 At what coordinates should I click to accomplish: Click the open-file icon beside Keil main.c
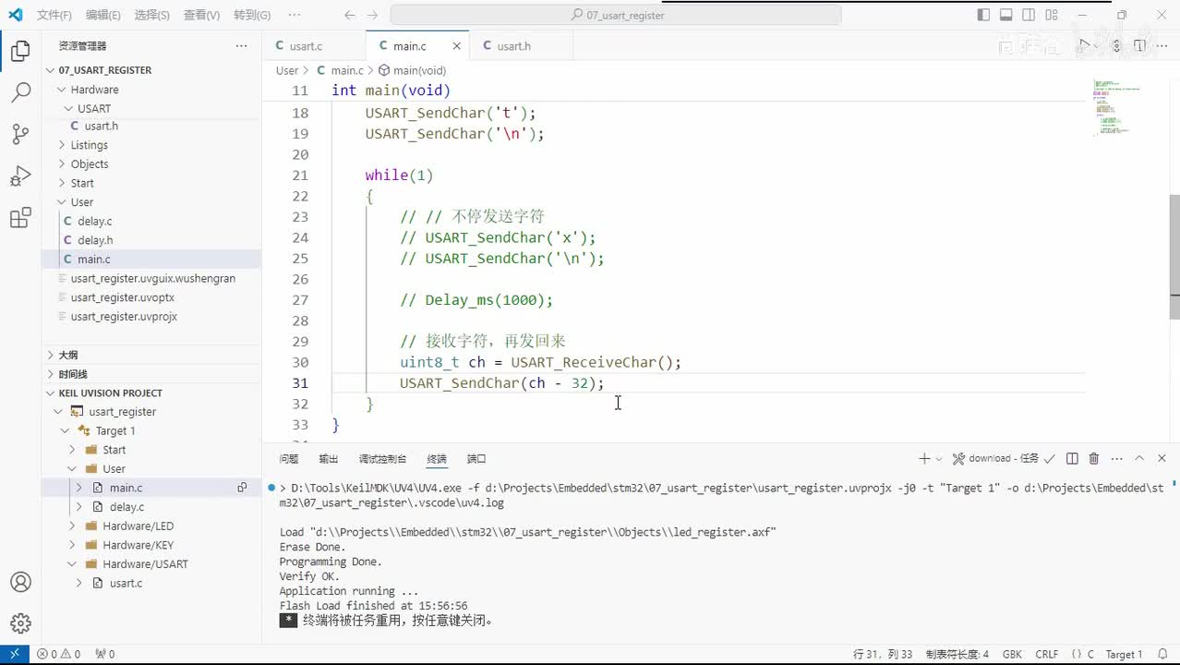(x=242, y=488)
